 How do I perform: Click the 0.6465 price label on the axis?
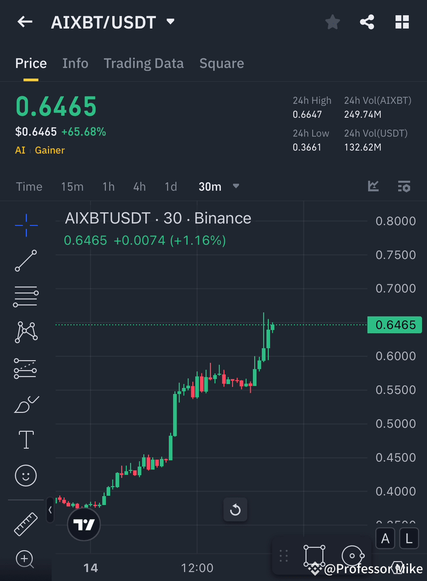tap(395, 325)
